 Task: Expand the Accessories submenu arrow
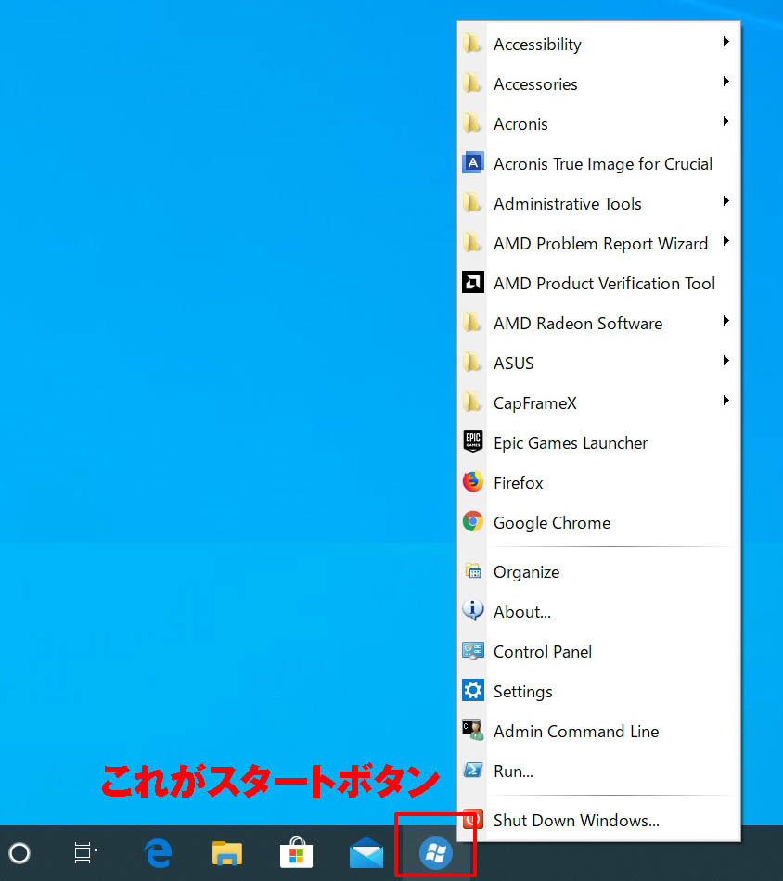(x=725, y=82)
